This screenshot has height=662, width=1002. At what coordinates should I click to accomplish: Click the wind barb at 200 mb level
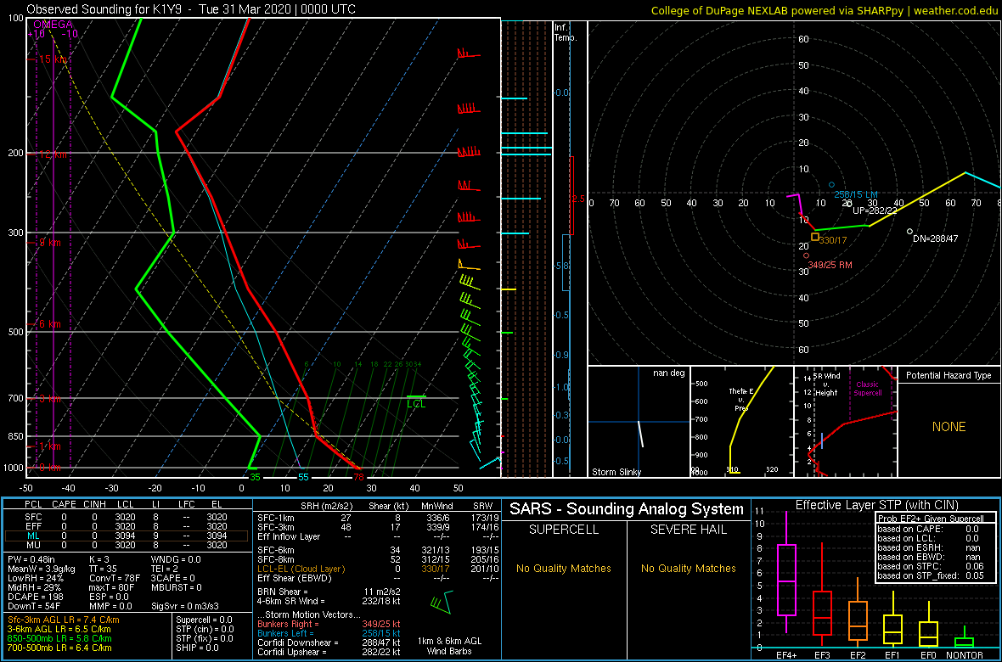coord(470,152)
